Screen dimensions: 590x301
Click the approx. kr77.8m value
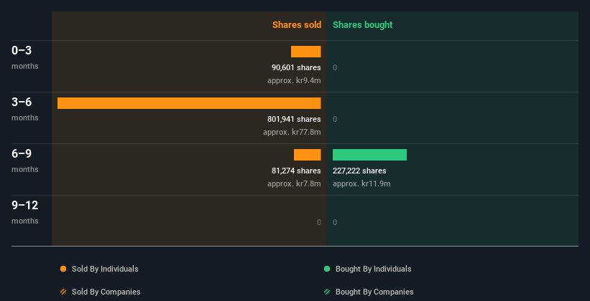[x=292, y=132]
